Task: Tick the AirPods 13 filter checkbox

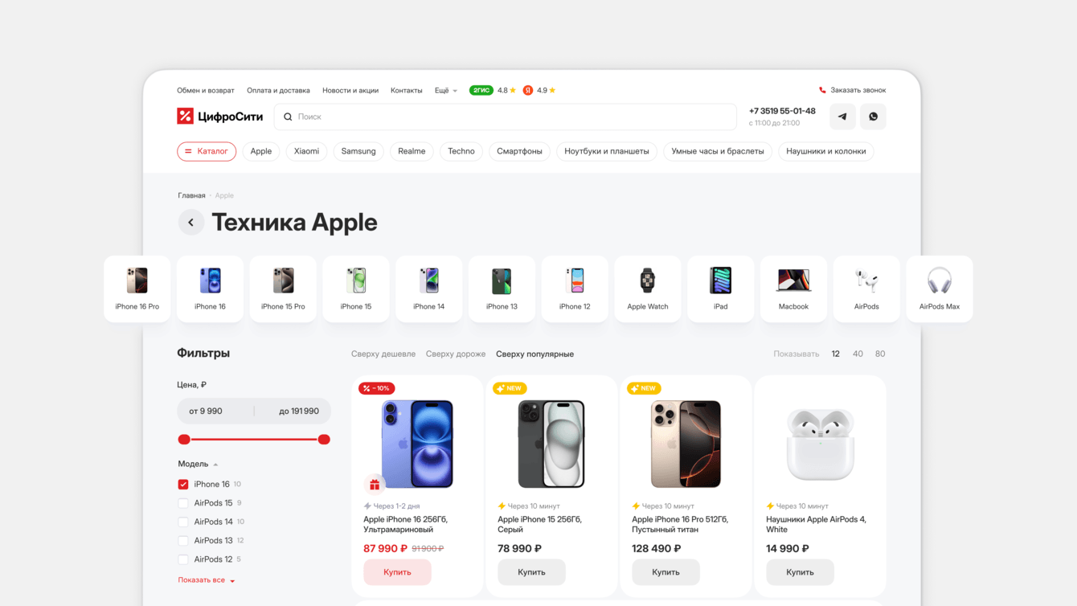Action: point(183,541)
